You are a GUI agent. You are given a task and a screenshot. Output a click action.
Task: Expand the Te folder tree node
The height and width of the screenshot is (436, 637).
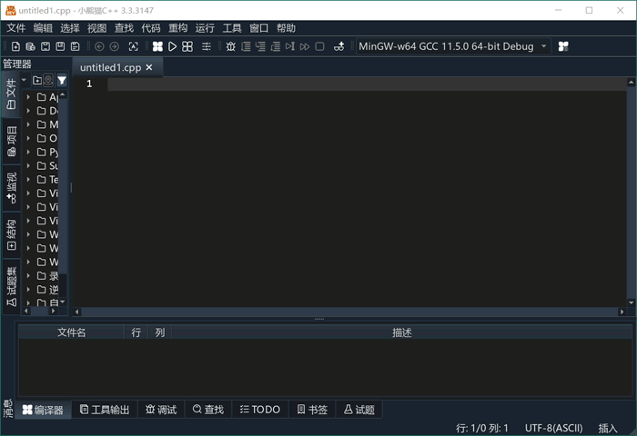(28, 179)
